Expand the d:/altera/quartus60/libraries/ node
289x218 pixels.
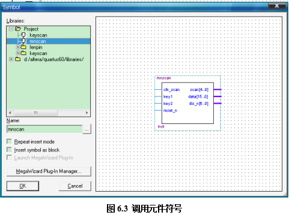(11, 59)
